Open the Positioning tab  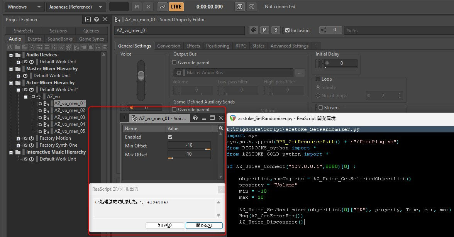pyautogui.click(x=217, y=46)
